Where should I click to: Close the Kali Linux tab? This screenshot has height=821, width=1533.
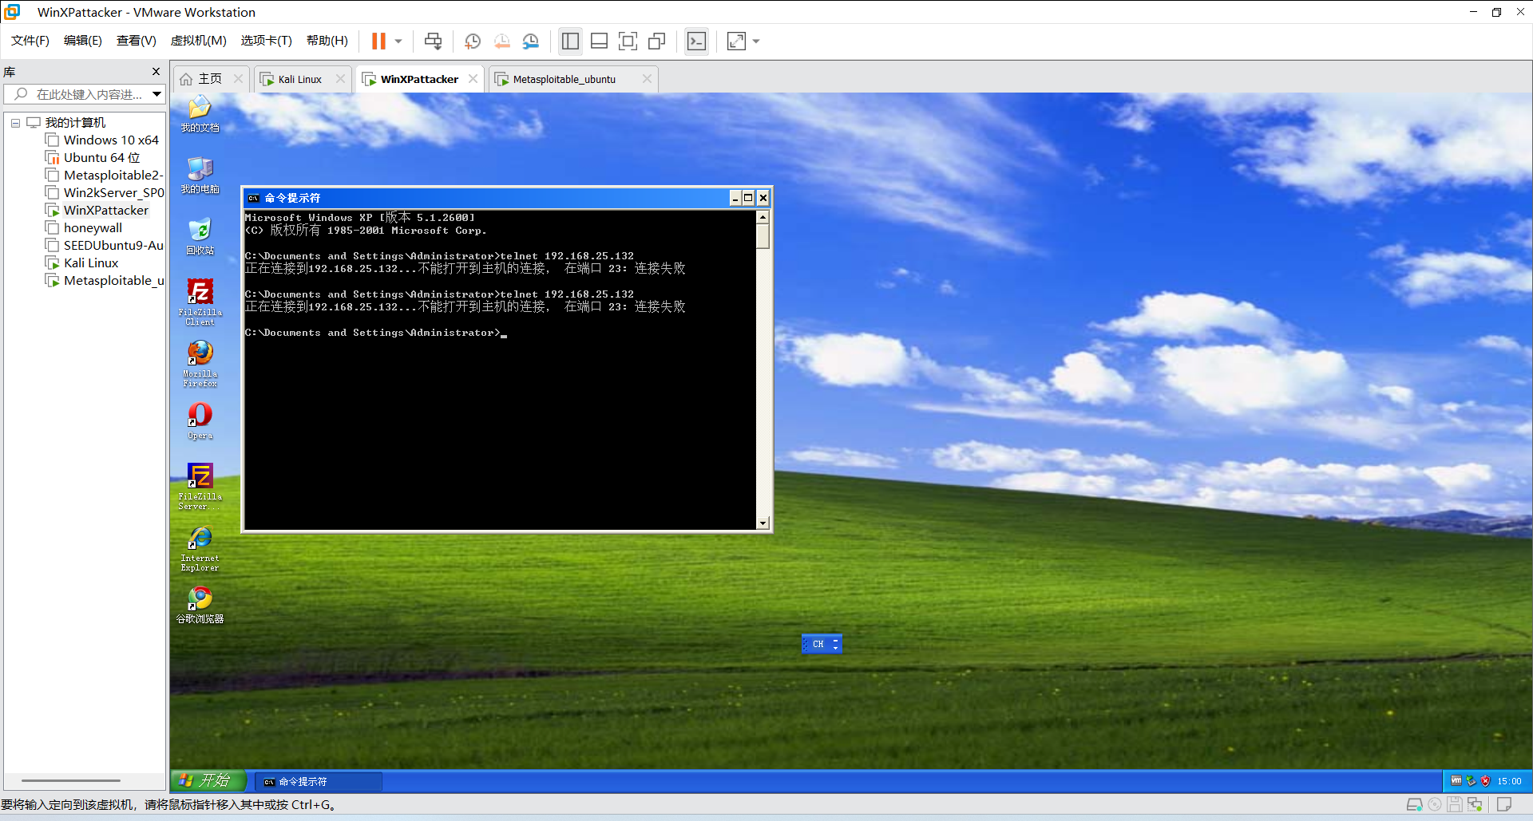pos(341,79)
